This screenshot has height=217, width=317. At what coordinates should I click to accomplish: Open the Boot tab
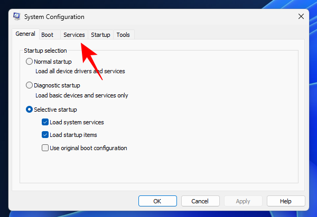pos(50,35)
